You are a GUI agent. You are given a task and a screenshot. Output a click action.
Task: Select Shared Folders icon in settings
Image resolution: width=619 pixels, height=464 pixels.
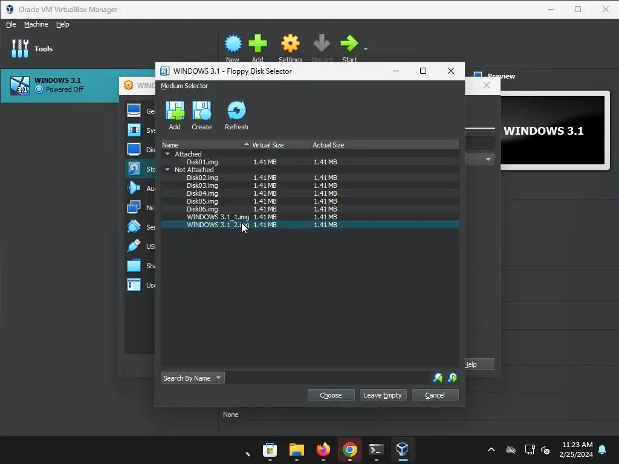pyautogui.click(x=134, y=265)
